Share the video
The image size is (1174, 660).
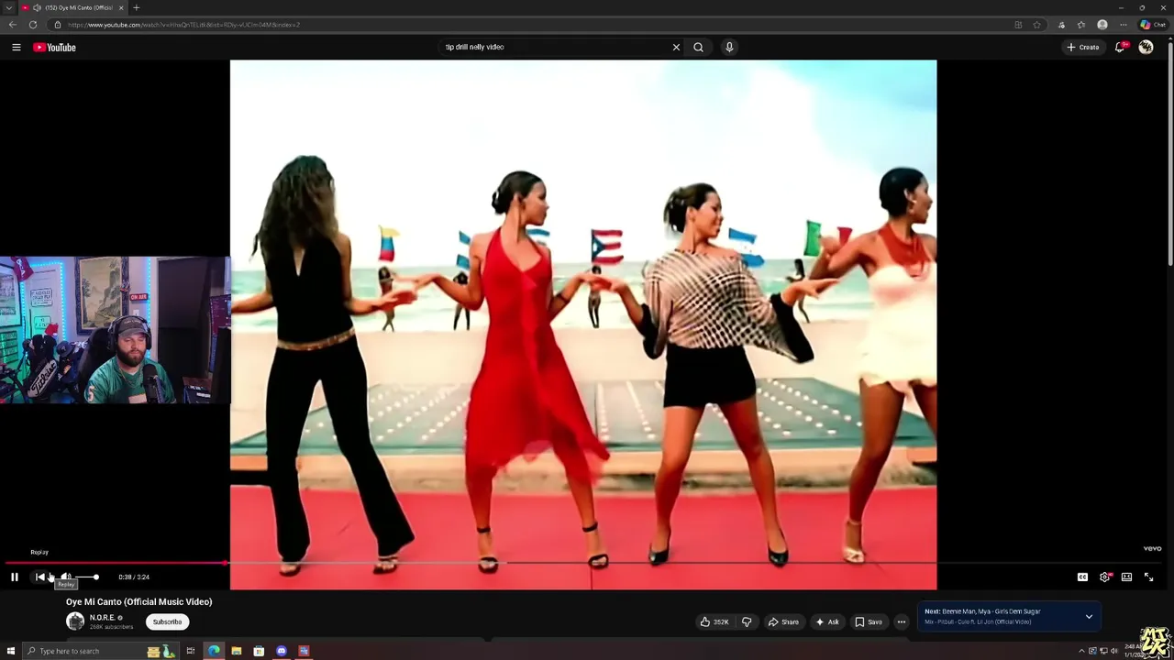[x=783, y=621]
